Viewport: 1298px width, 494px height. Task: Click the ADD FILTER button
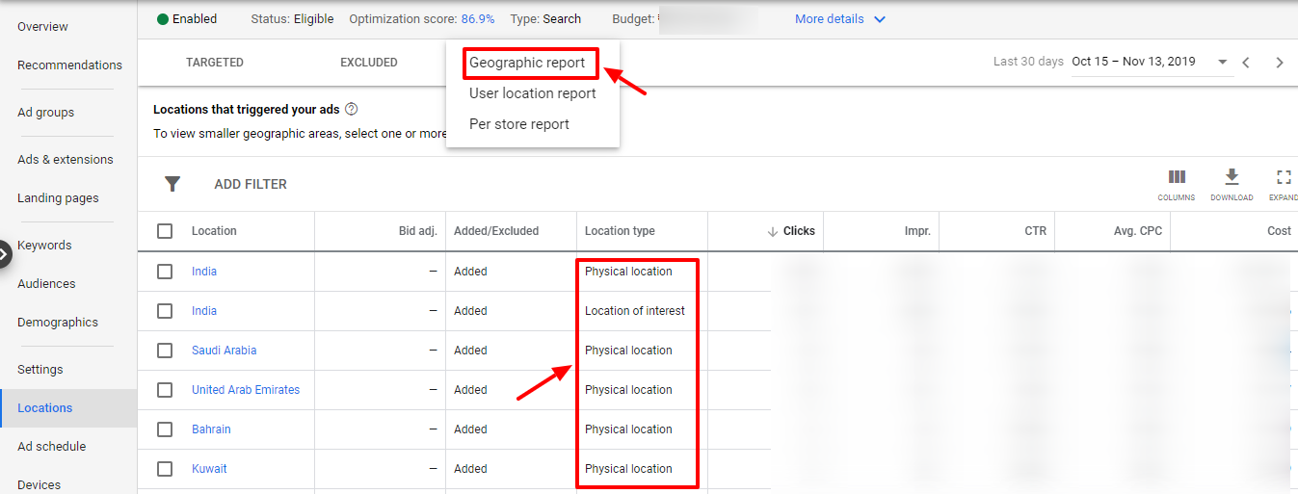(251, 184)
